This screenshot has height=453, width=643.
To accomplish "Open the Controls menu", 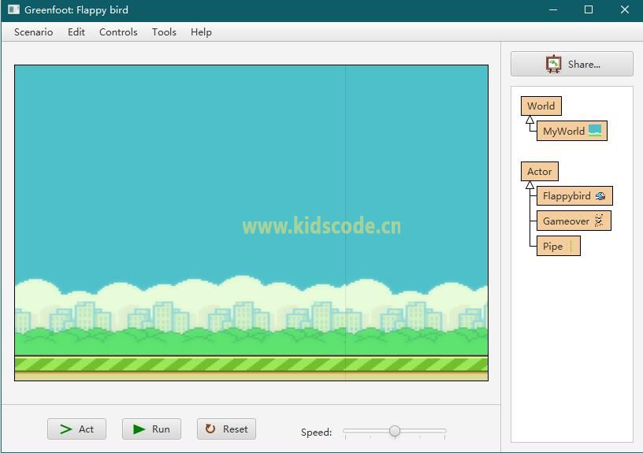I will coord(118,32).
